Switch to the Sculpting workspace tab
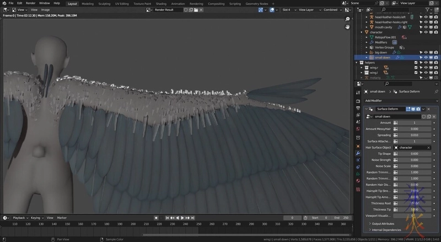The image size is (441, 242). coord(104,3)
